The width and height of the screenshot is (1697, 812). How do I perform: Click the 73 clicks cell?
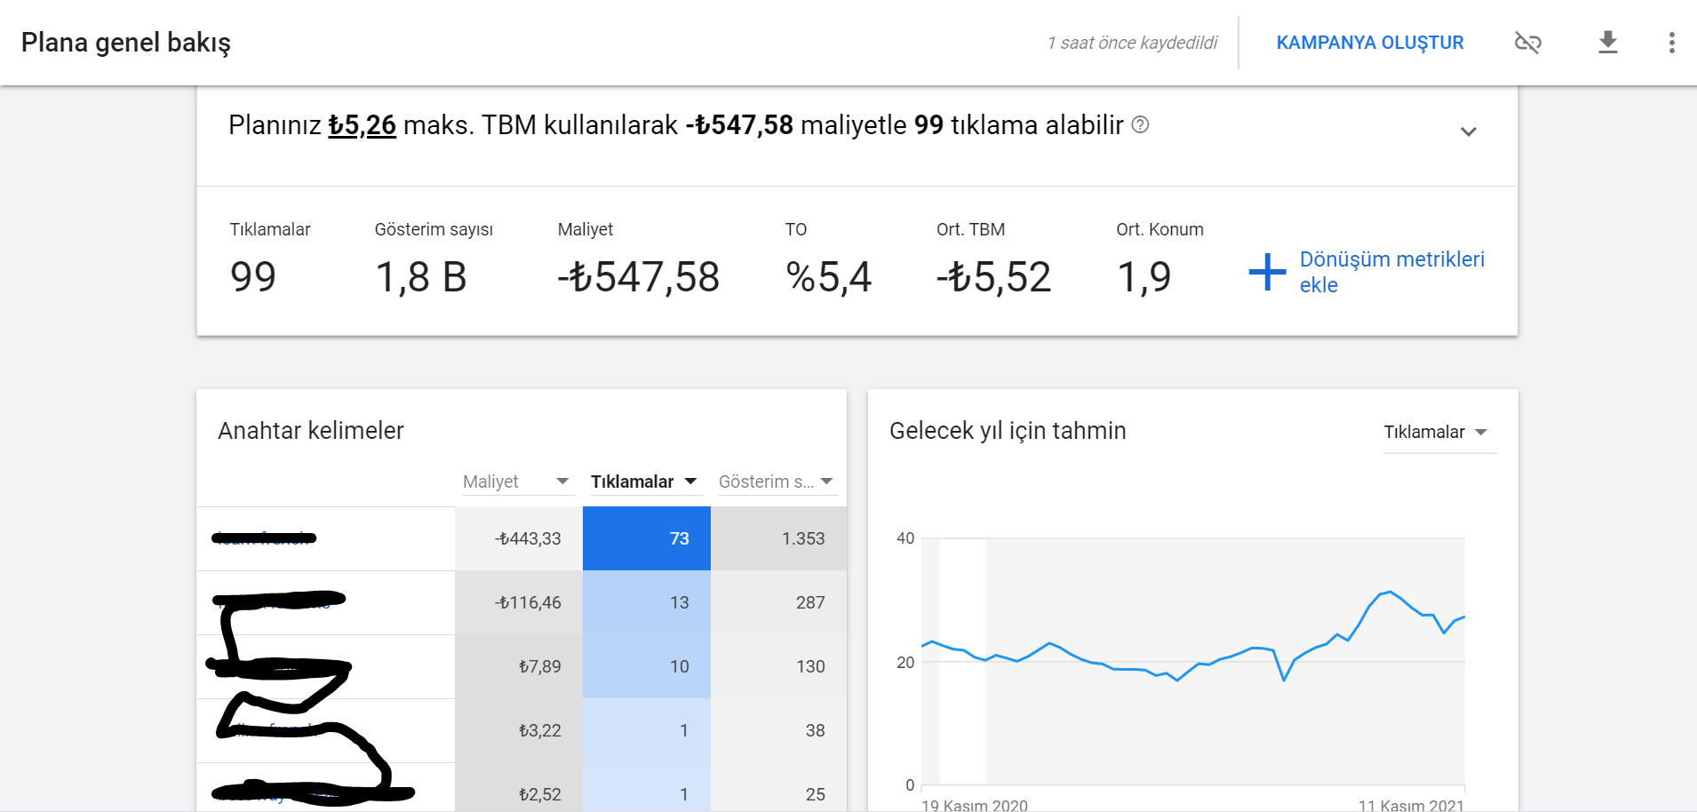[x=647, y=538]
